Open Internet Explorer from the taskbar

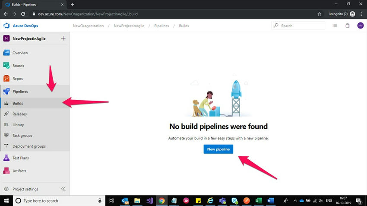tap(210, 201)
